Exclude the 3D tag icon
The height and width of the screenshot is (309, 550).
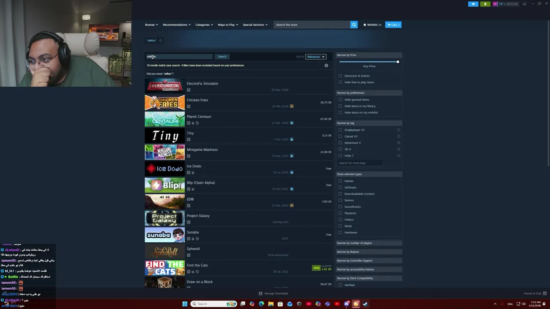399,149
